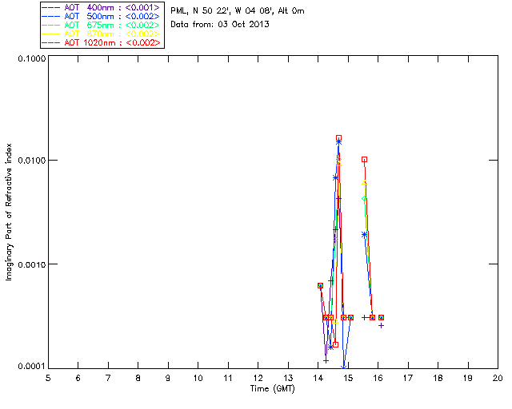The height and width of the screenshot is (409, 512).
Task: Click the AOT 1020nm legend entry
Action: click(x=101, y=42)
